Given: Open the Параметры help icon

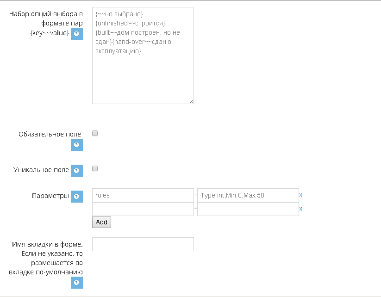Looking at the screenshot, I should click(x=76, y=197).
